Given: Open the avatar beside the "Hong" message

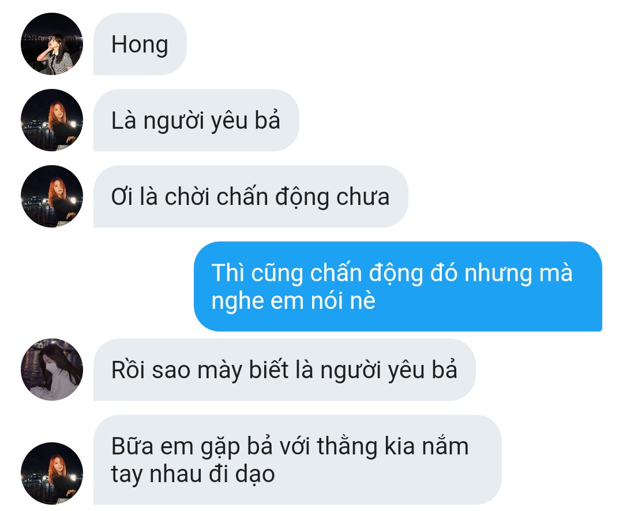Looking at the screenshot, I should point(52,44).
